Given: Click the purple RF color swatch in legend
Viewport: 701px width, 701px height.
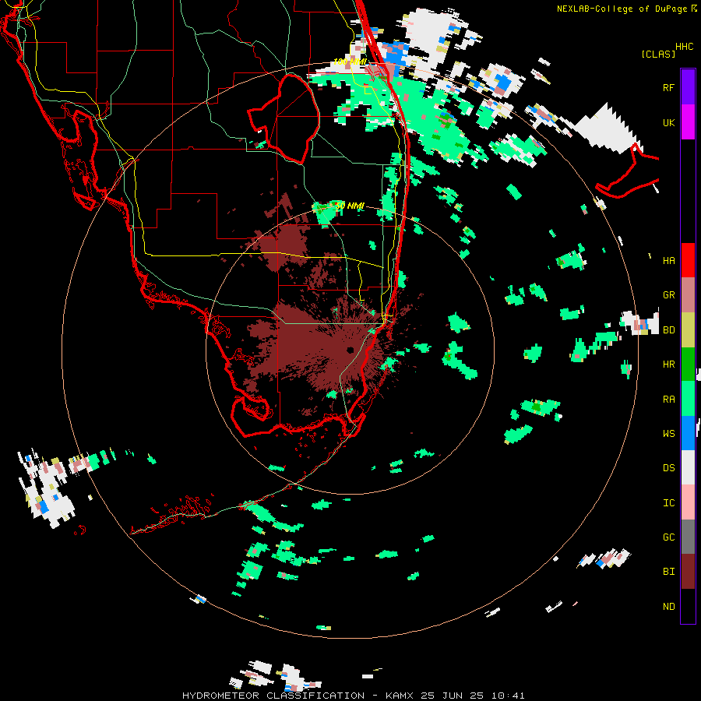Looking at the screenshot, I should 688,87.
